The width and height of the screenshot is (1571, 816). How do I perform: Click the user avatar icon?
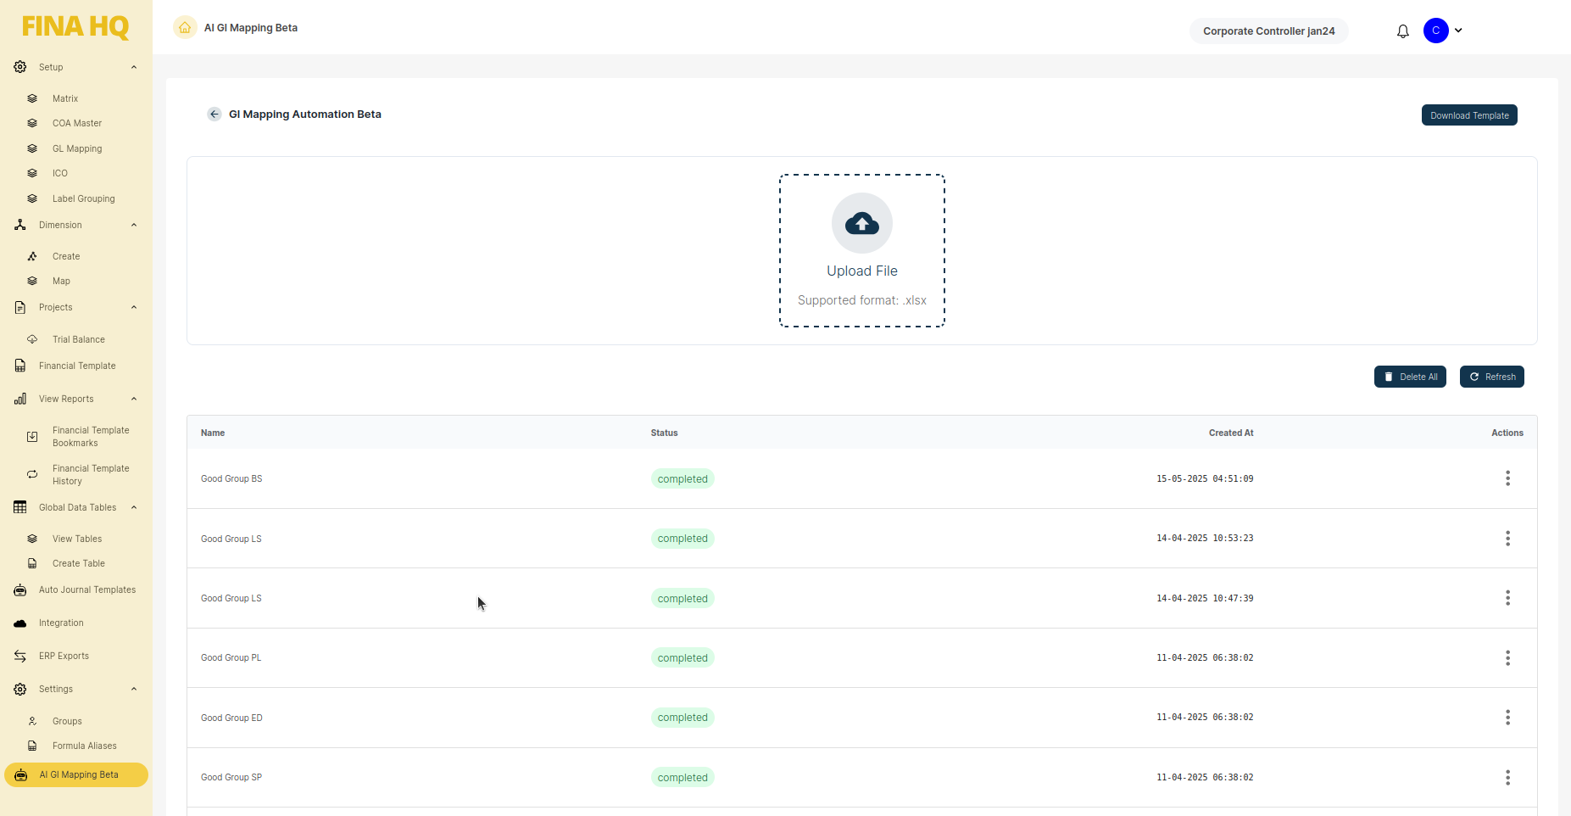(1435, 31)
